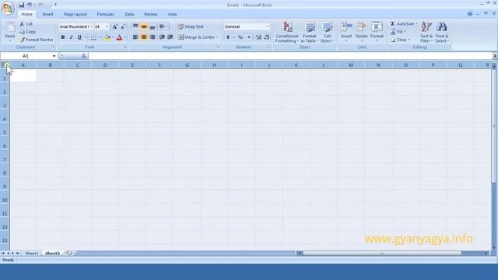The width and height of the screenshot is (498, 280).
Task: Undo the last action
Action: 30,5
